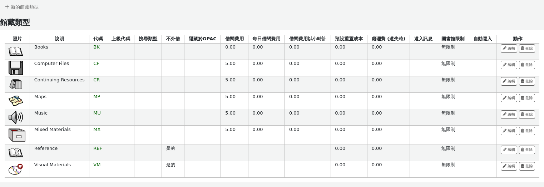This screenshot has width=544, height=187.
Task: Click the 動作 column header
Action: 518,39
